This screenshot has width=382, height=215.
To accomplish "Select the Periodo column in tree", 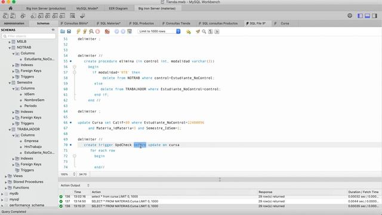I will coord(30,106).
